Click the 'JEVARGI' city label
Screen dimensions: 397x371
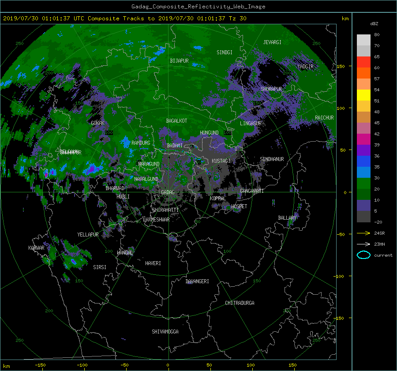tap(272, 42)
